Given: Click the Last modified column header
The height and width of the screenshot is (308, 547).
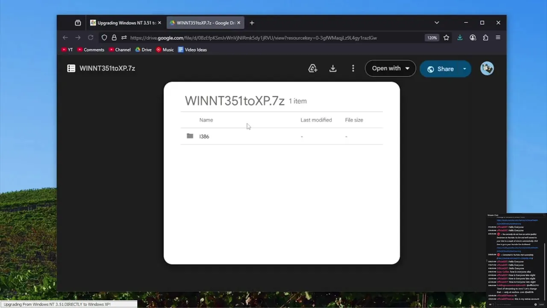Looking at the screenshot, I should [x=316, y=120].
